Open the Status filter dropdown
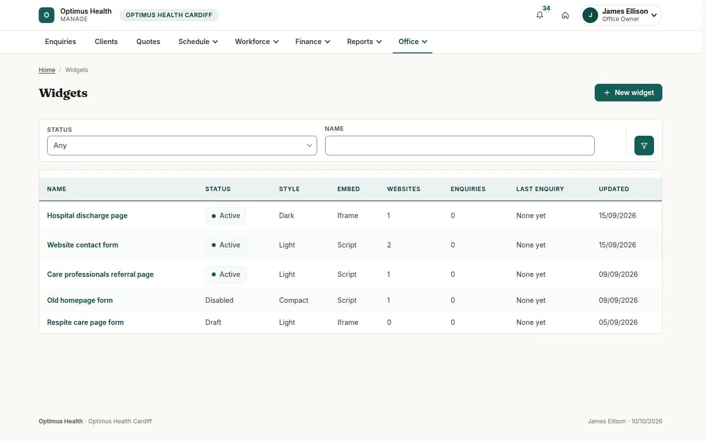The width and height of the screenshot is (706, 441). pos(182,146)
